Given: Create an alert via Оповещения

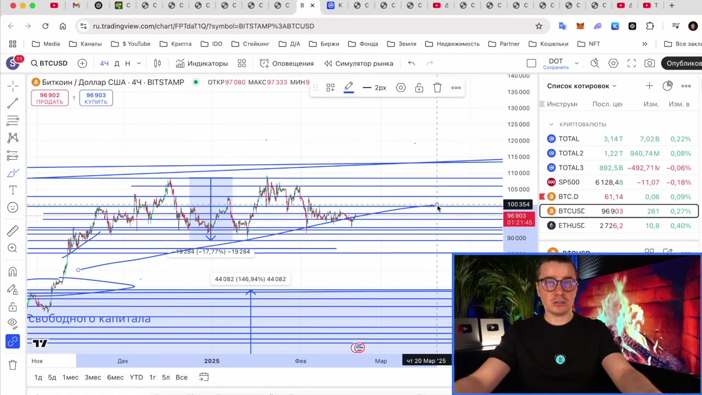Looking at the screenshot, I should coord(287,63).
